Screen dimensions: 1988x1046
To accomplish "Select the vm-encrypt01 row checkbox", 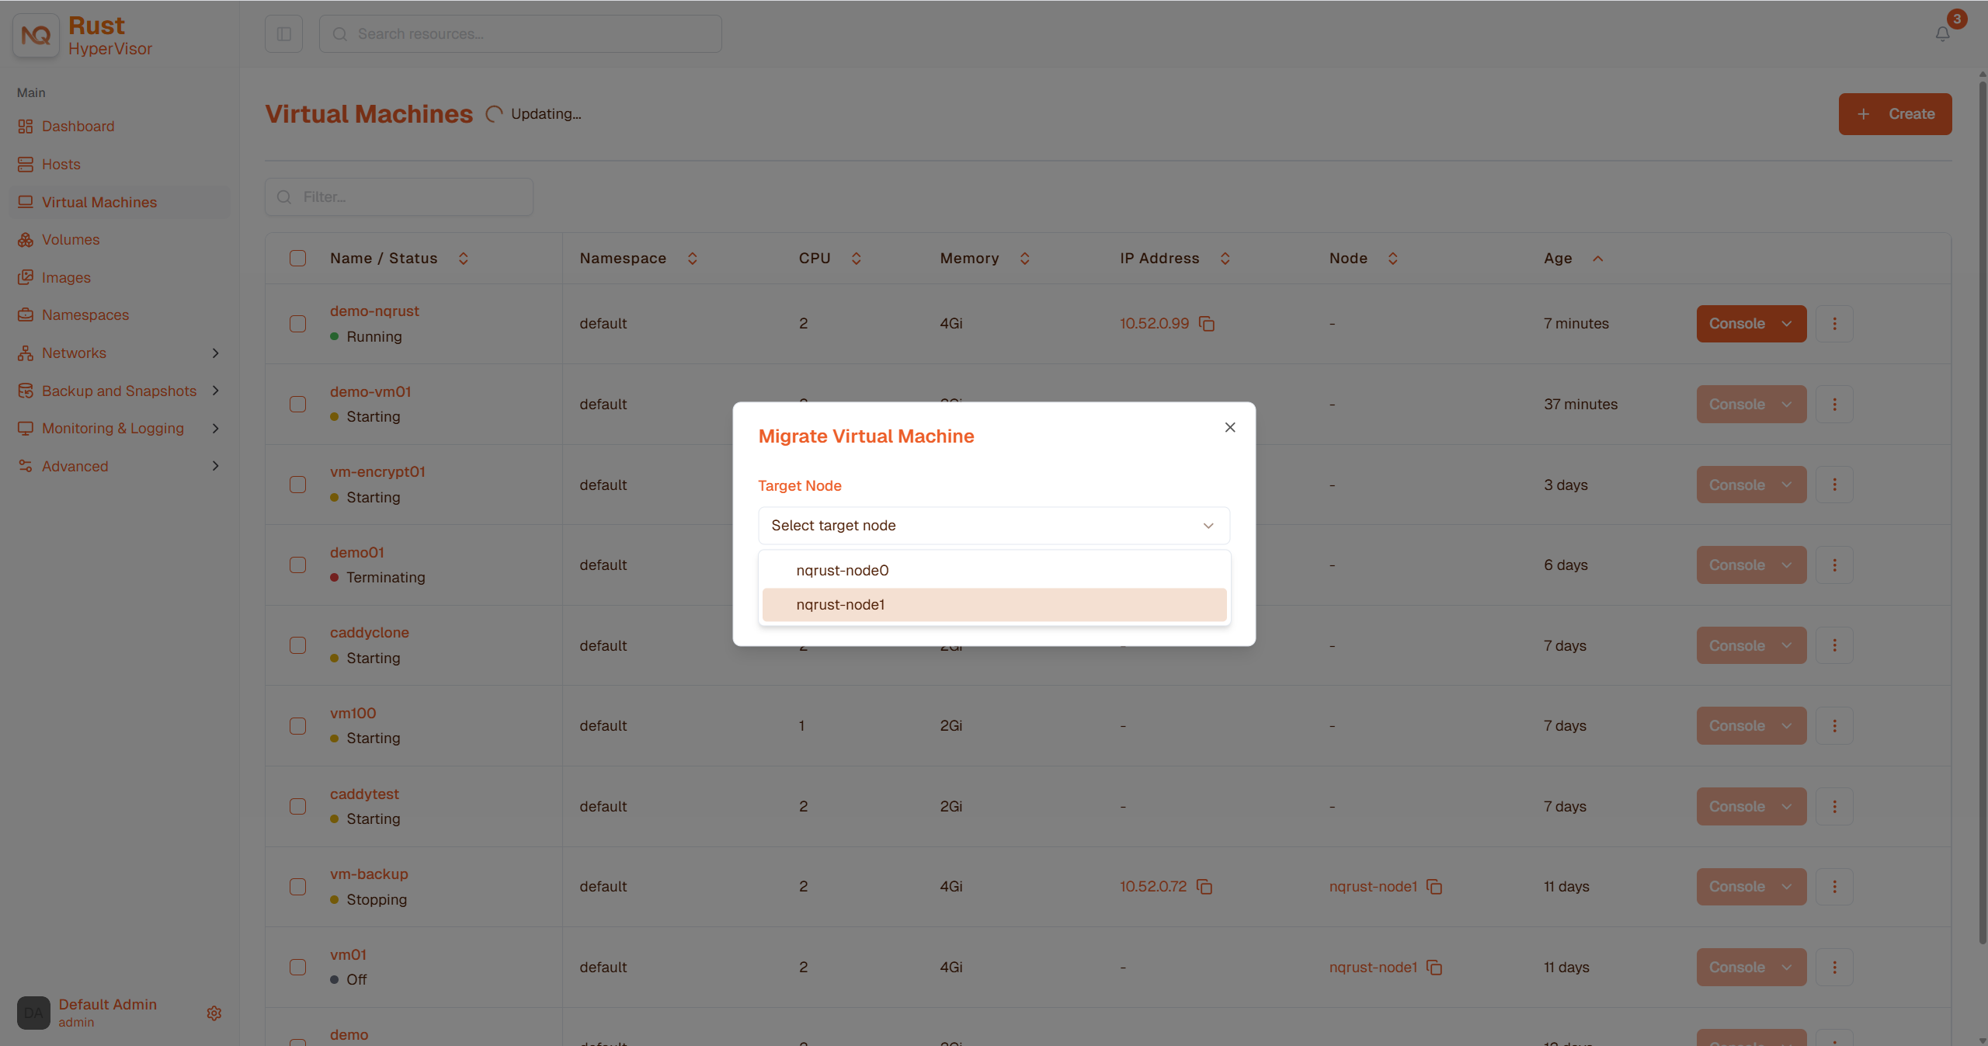I will (298, 485).
